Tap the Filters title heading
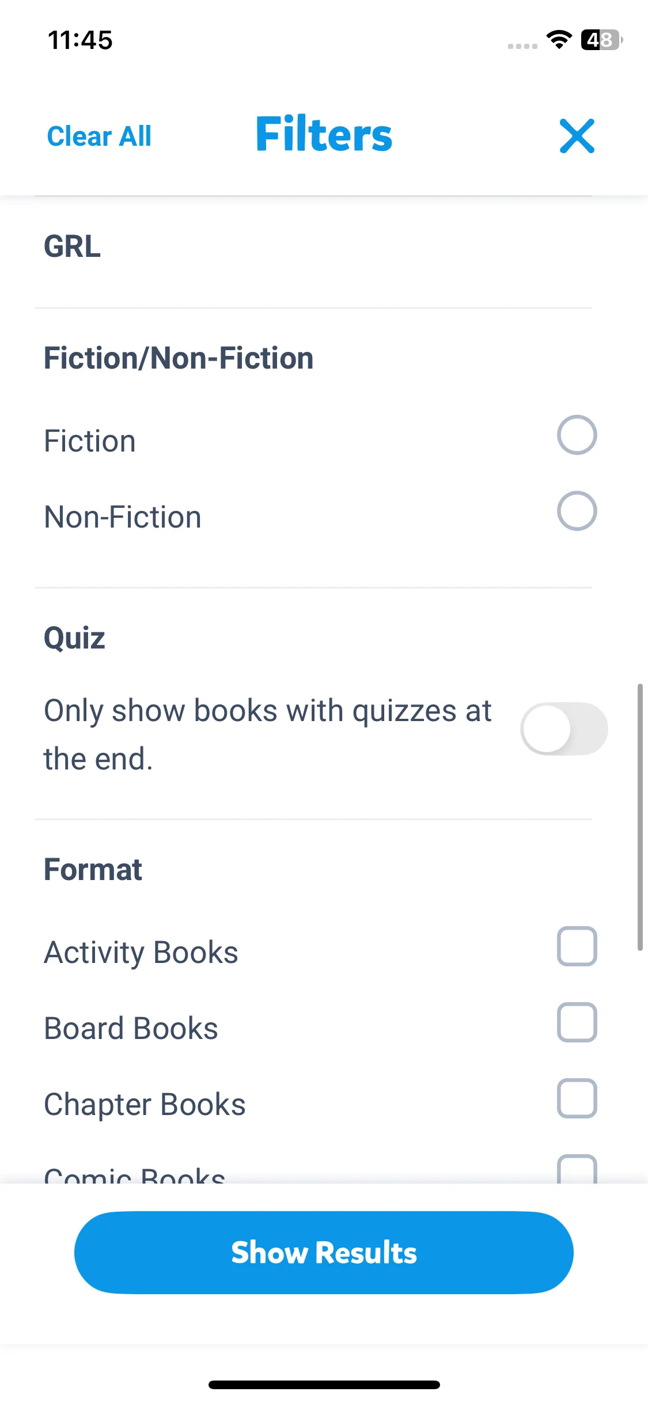Viewport: 648px width, 1403px height. click(324, 135)
